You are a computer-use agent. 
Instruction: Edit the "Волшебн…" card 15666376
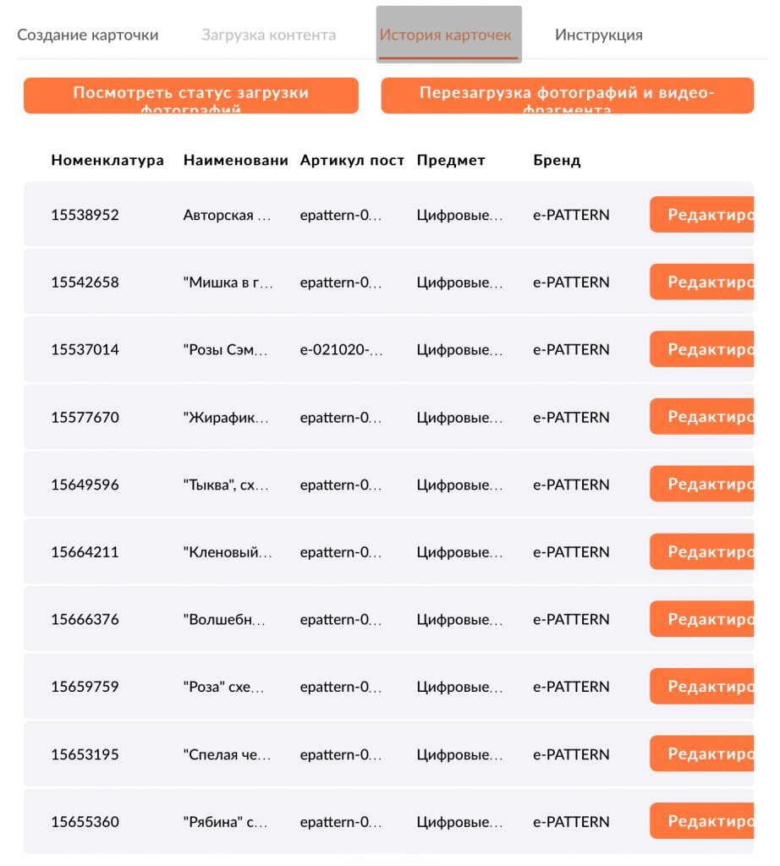701,619
